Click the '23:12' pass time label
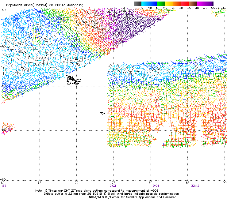 pyautogui.click(x=195, y=186)
